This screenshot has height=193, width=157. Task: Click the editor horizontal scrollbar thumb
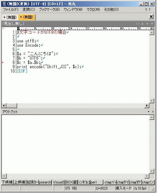tap(12, 106)
